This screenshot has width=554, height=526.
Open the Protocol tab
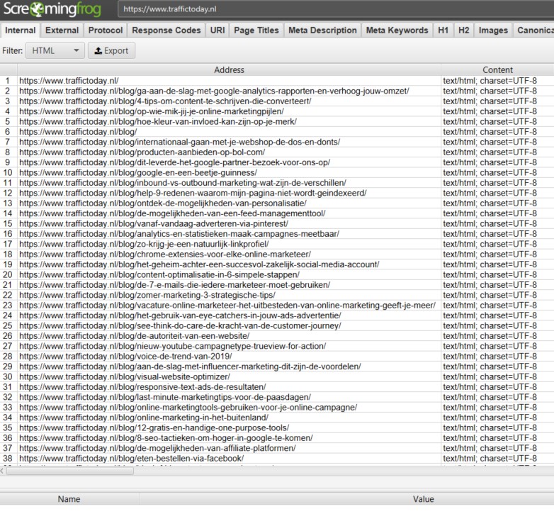[x=106, y=30]
